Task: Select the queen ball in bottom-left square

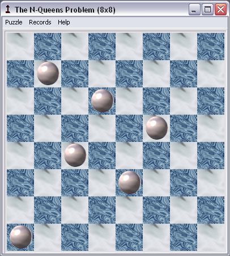Action: tap(21, 237)
